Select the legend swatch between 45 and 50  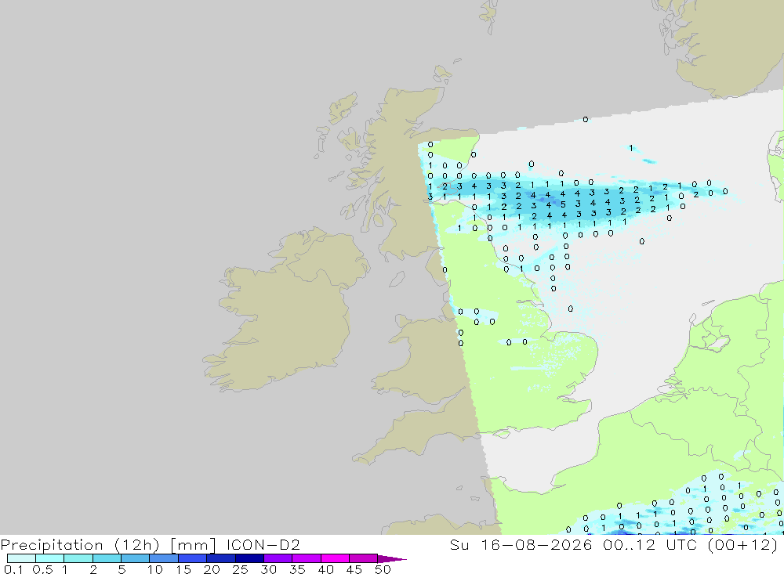[364, 558]
